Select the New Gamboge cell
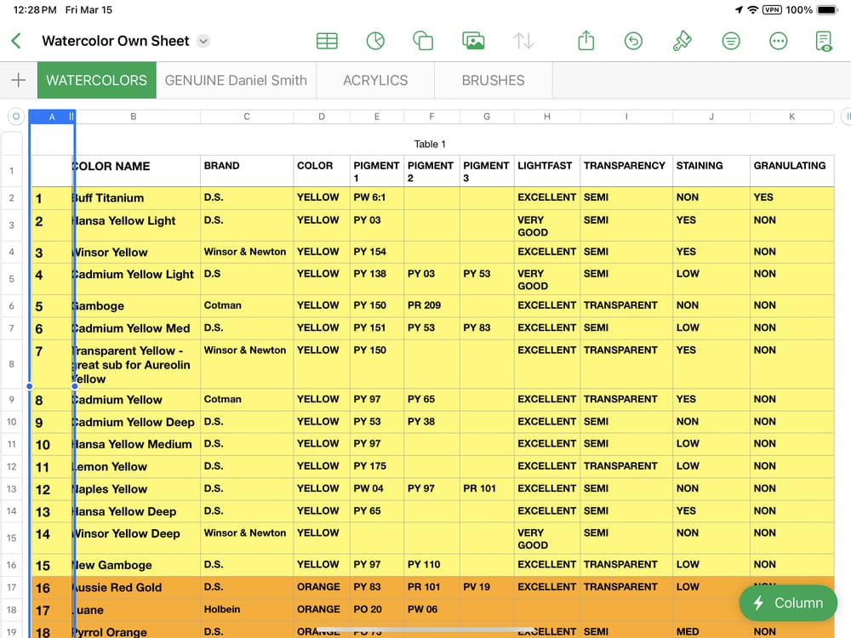 click(x=137, y=566)
